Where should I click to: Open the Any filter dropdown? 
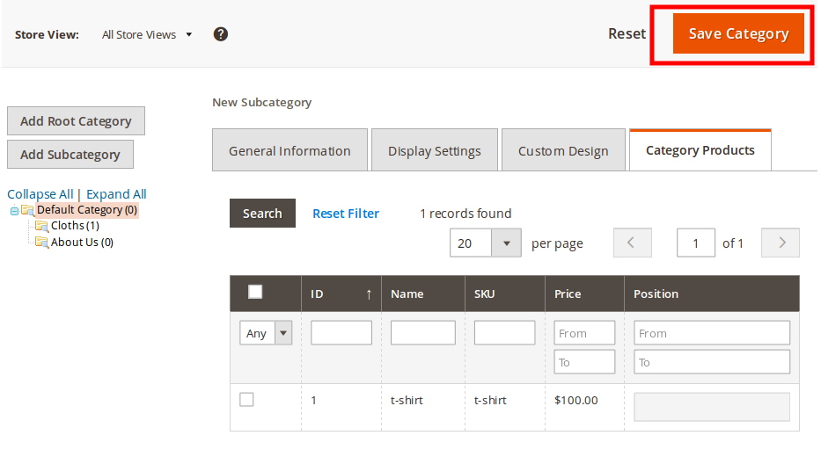(265, 333)
